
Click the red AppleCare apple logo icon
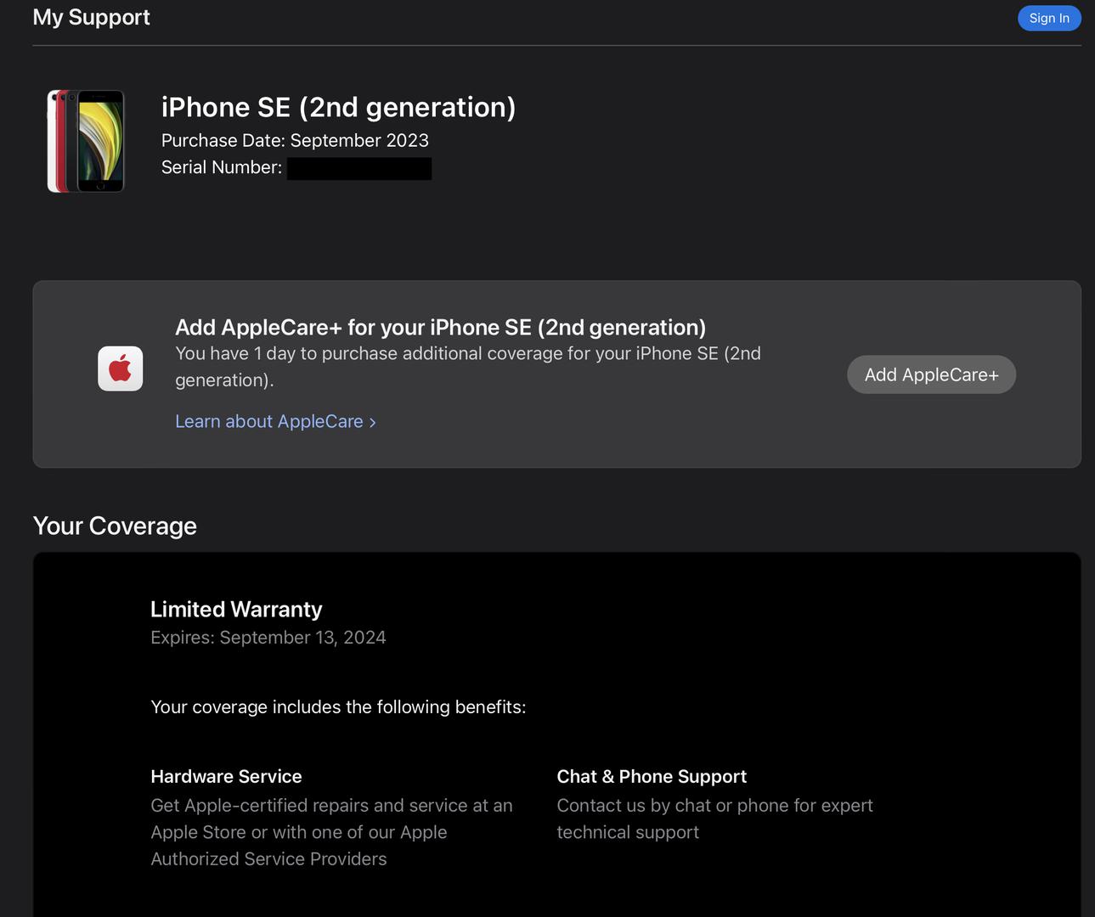[x=121, y=368]
